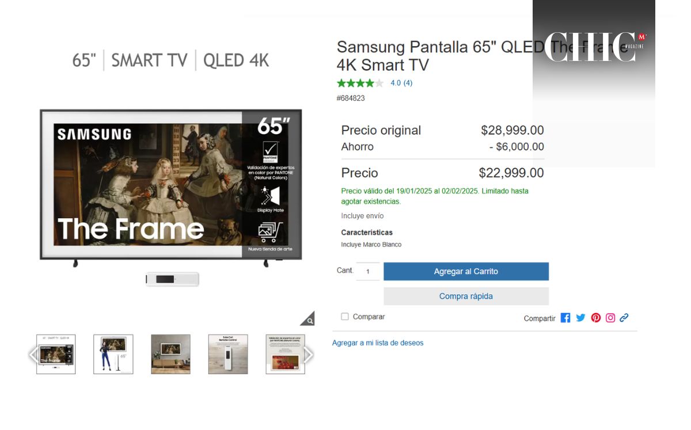Choose Compra rápida button

pyautogui.click(x=466, y=296)
